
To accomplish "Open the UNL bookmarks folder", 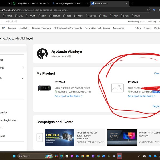I will tap(19, 16).
